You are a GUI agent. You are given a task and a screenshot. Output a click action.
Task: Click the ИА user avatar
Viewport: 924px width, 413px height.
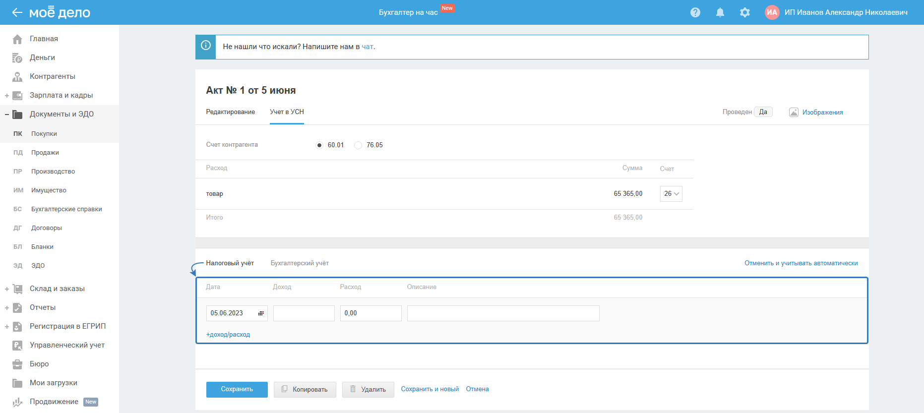click(x=772, y=12)
